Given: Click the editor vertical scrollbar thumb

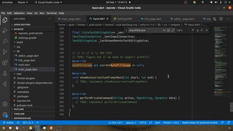Looking at the screenshot, I should [232, 107].
